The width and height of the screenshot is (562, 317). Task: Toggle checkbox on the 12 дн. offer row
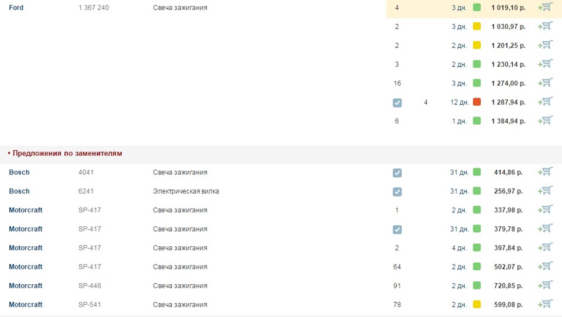coord(397,103)
